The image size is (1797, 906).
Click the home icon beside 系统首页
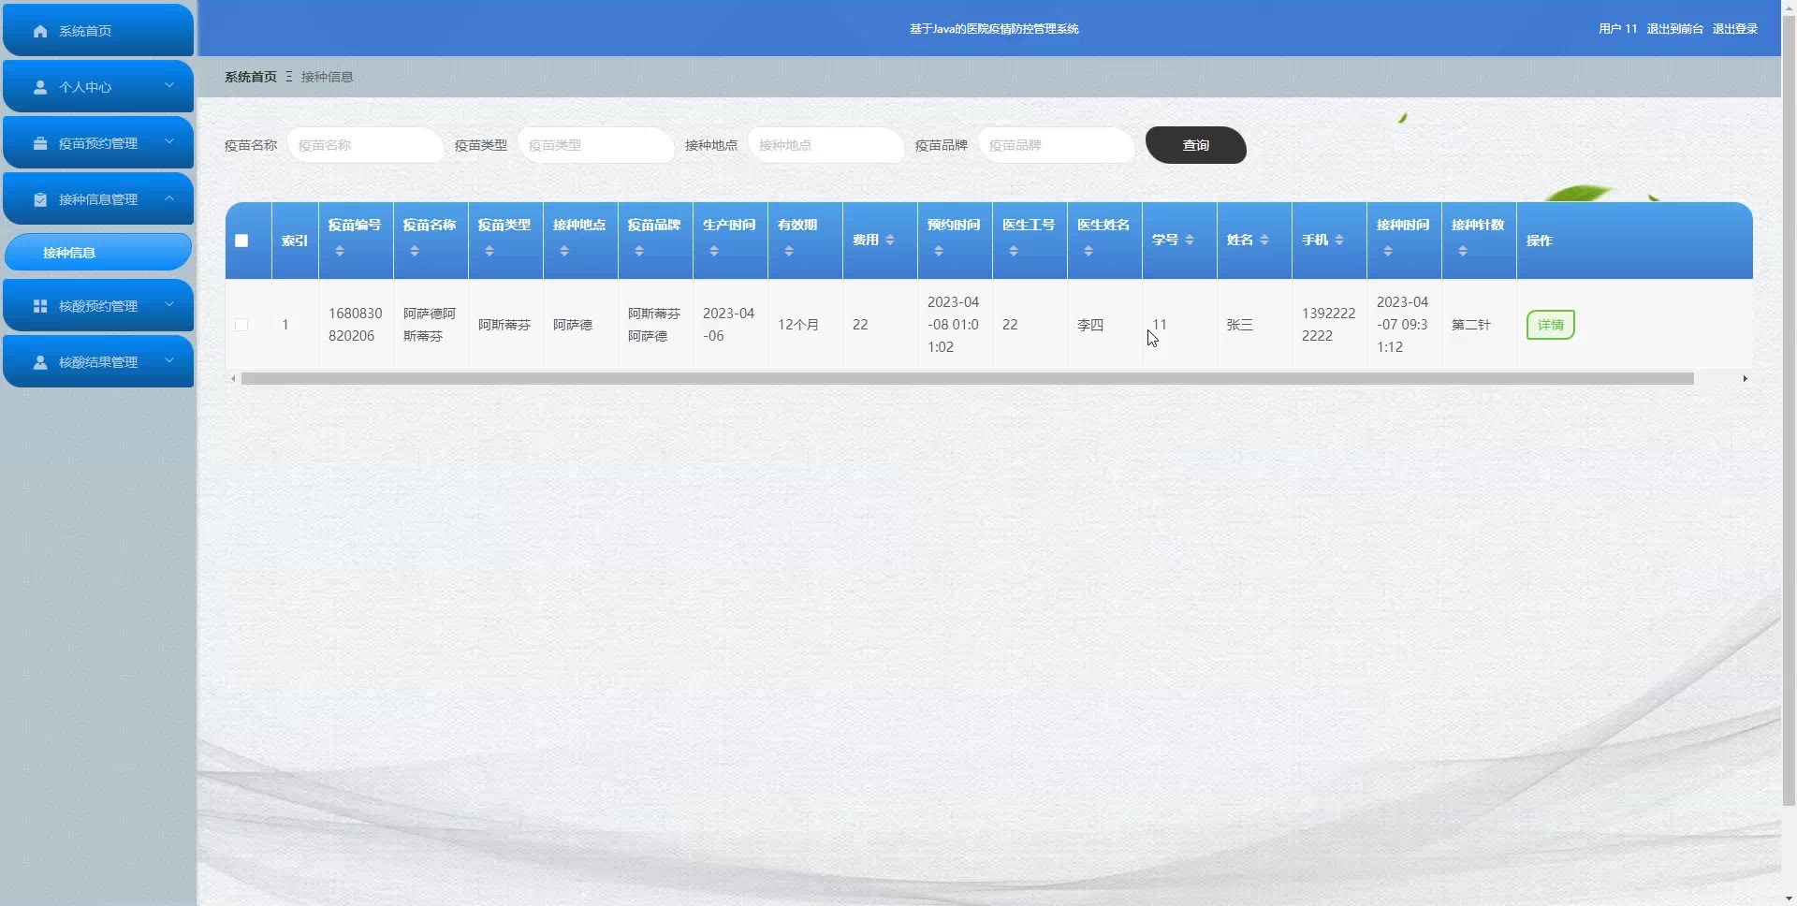tap(40, 31)
